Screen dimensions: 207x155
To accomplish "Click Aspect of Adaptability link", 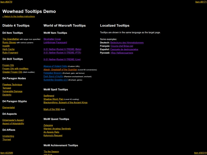I will tap(13, 124).
